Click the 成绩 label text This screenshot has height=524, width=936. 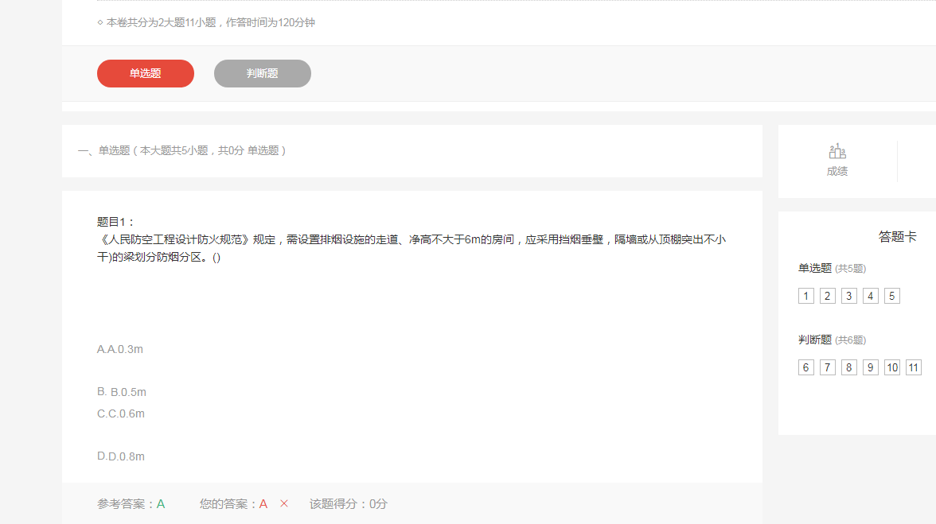pyautogui.click(x=837, y=171)
